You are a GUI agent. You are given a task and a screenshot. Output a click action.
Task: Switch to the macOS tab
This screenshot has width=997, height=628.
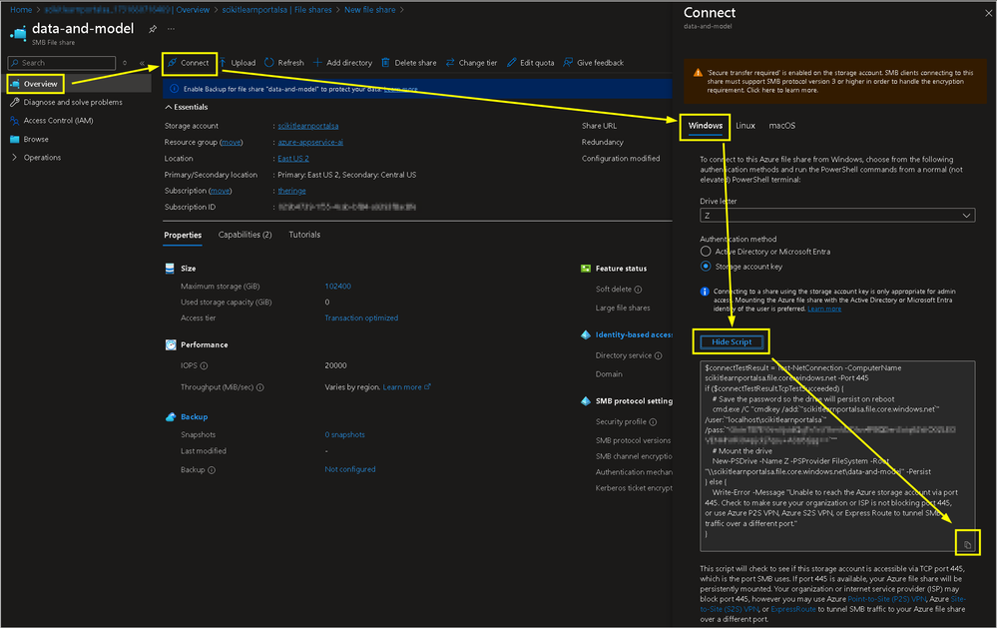(781, 126)
